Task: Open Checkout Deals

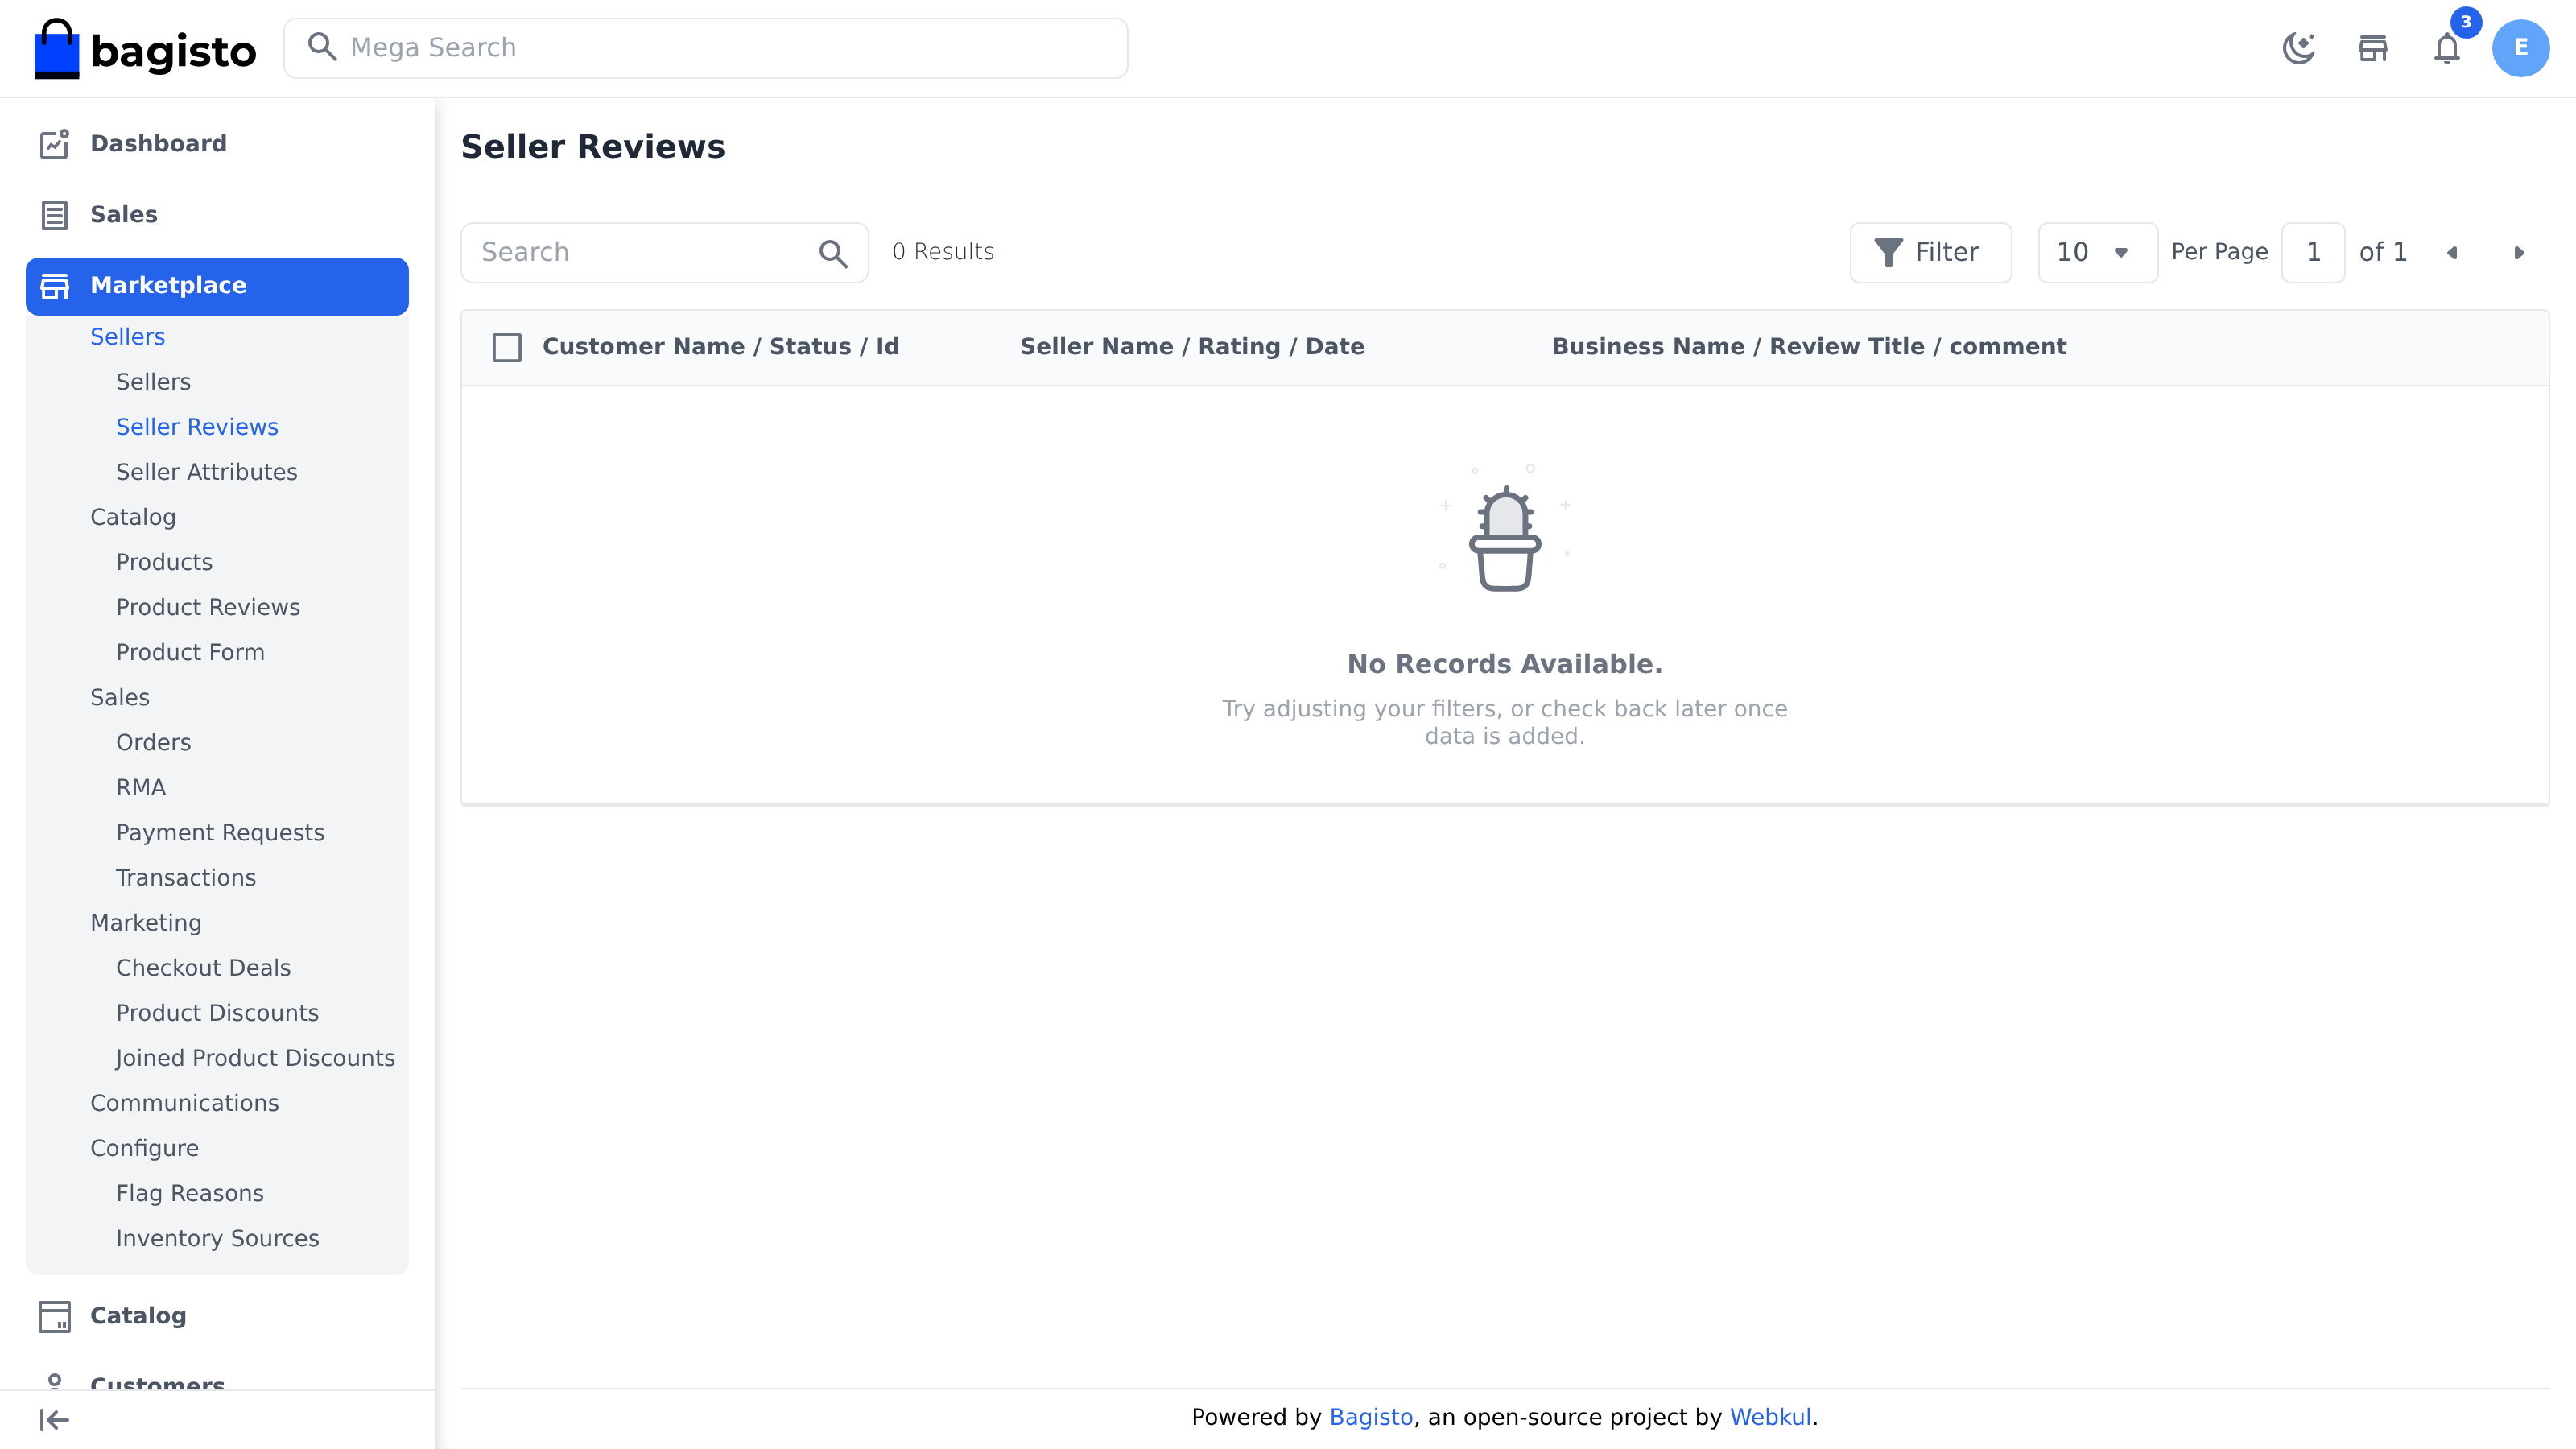Action: point(203,967)
